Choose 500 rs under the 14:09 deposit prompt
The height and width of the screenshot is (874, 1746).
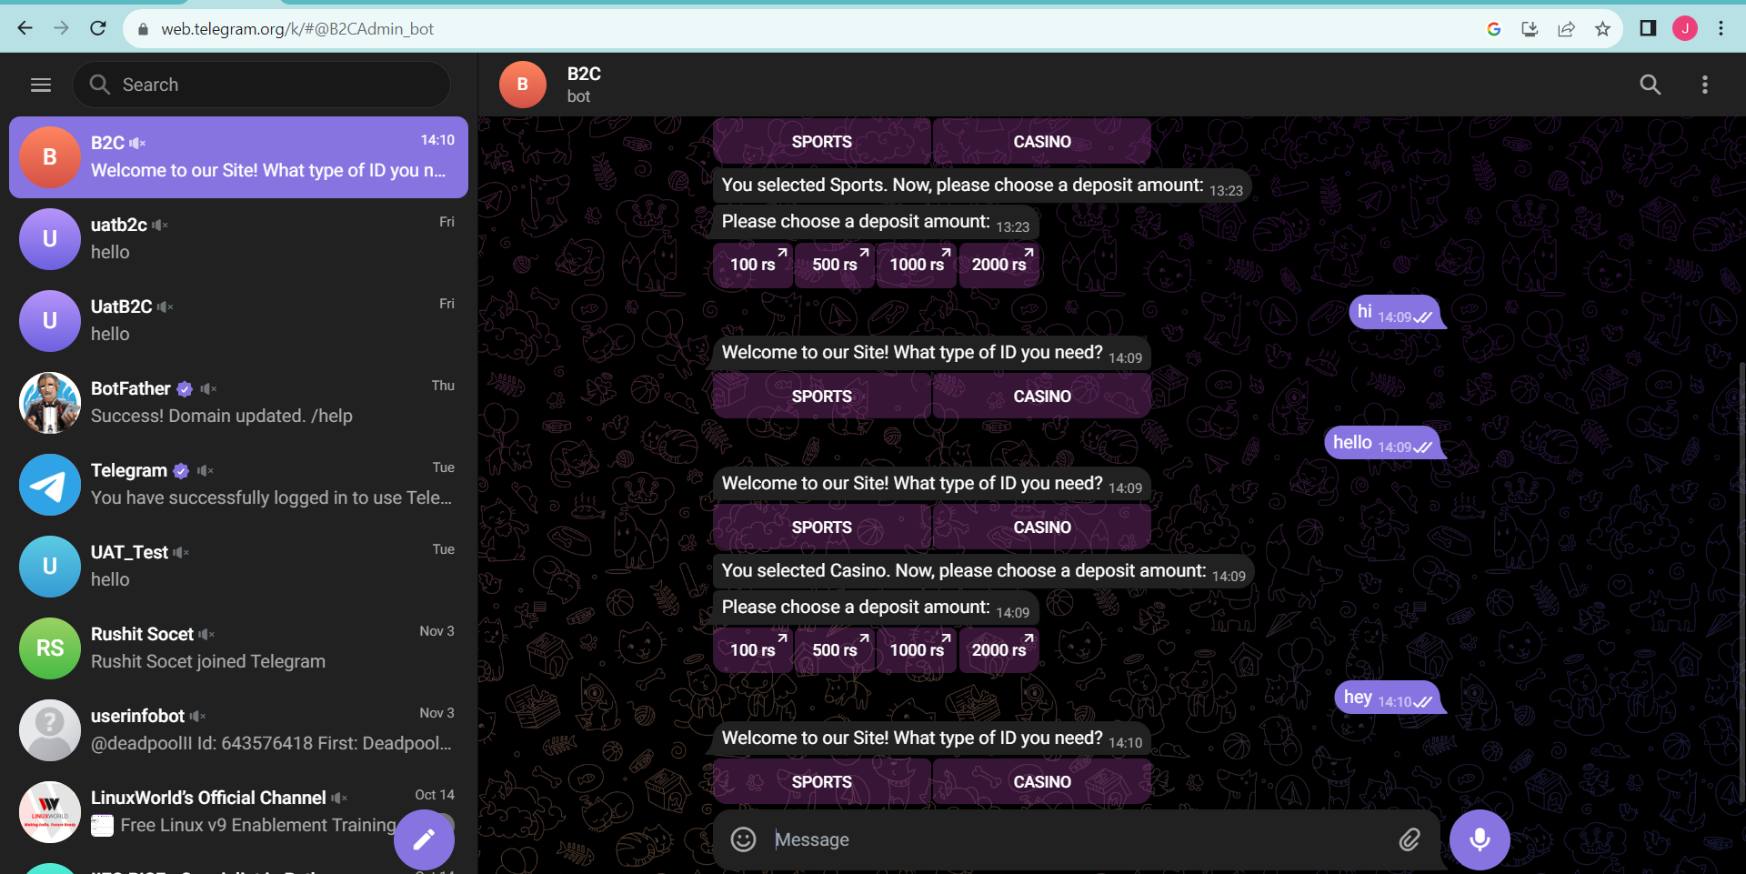point(835,650)
